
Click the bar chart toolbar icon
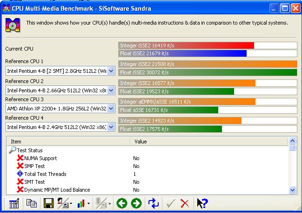81,204
